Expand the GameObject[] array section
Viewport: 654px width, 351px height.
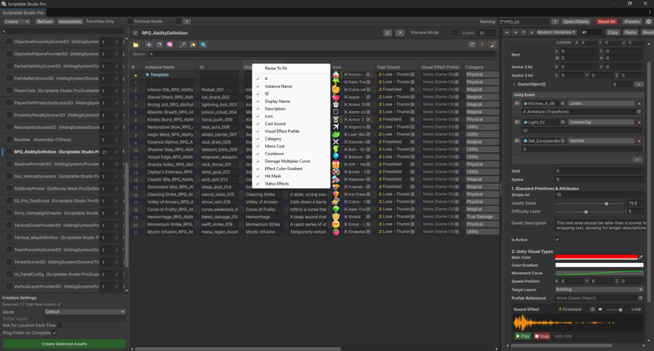point(514,84)
